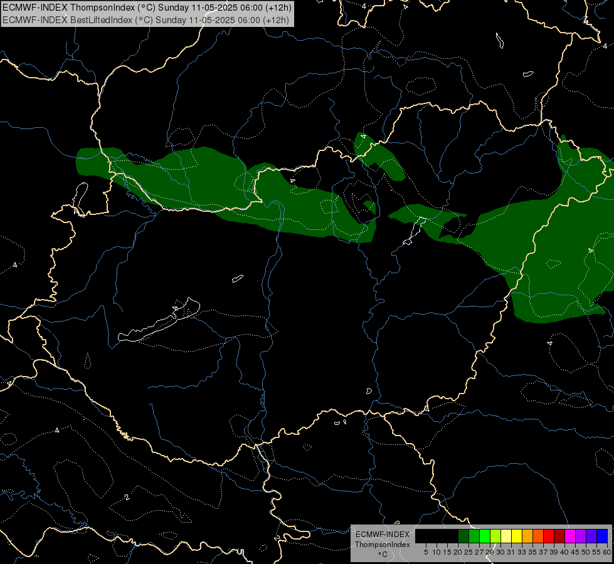614x564 pixels.
Task: Click the legend scale value 29
Action: [490, 552]
